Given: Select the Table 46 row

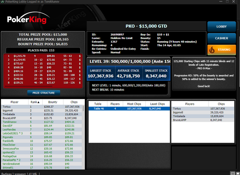Looking at the screenshot, I should [129, 109].
